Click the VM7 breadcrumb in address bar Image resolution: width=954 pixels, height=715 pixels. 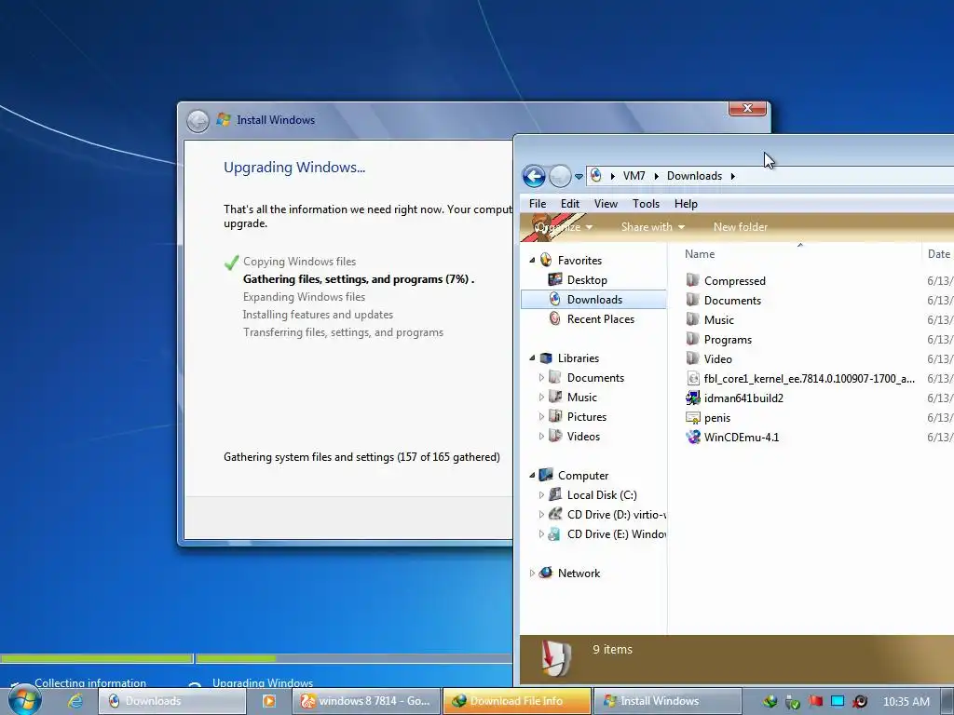click(x=634, y=176)
